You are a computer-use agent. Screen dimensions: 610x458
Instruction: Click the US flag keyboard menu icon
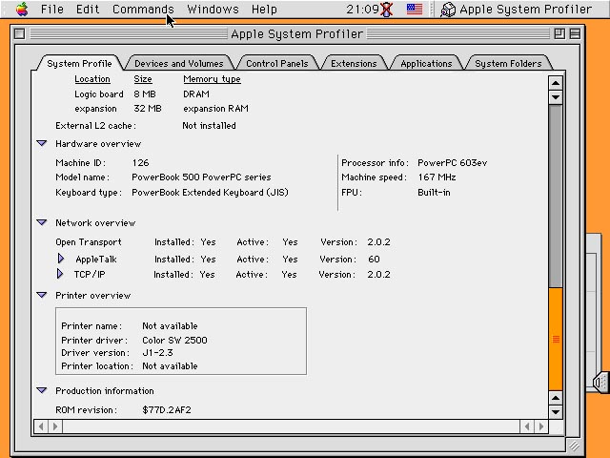click(x=415, y=9)
